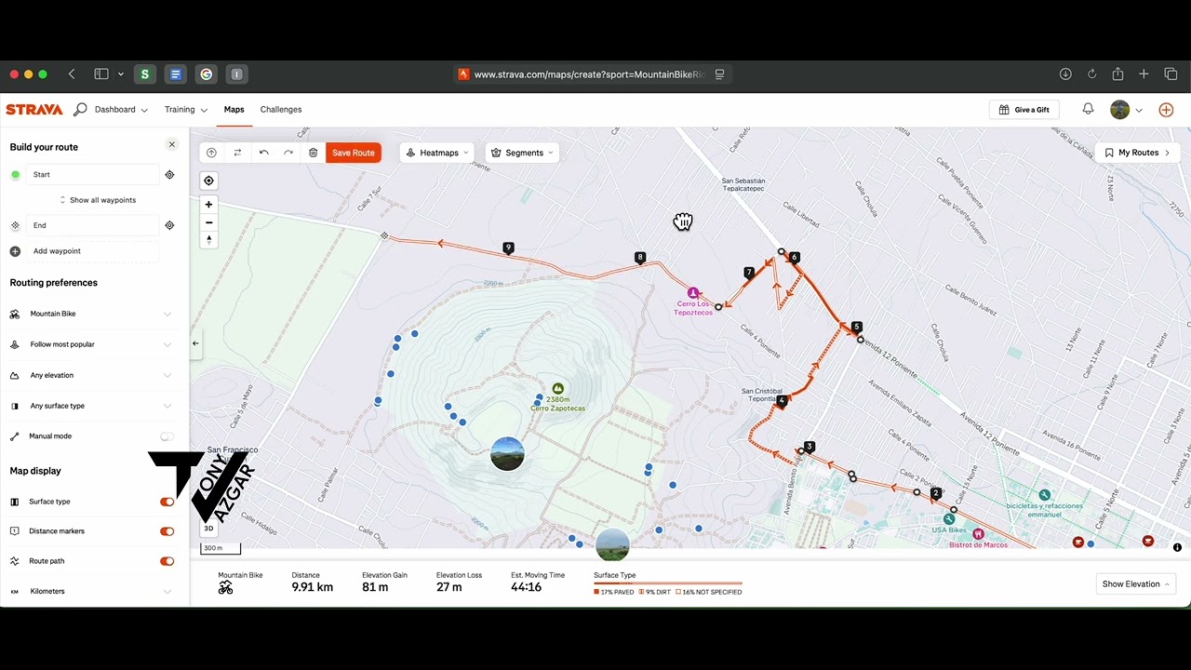Click the upload route toolbar icon
This screenshot has width=1191, height=670.
pyautogui.click(x=211, y=153)
